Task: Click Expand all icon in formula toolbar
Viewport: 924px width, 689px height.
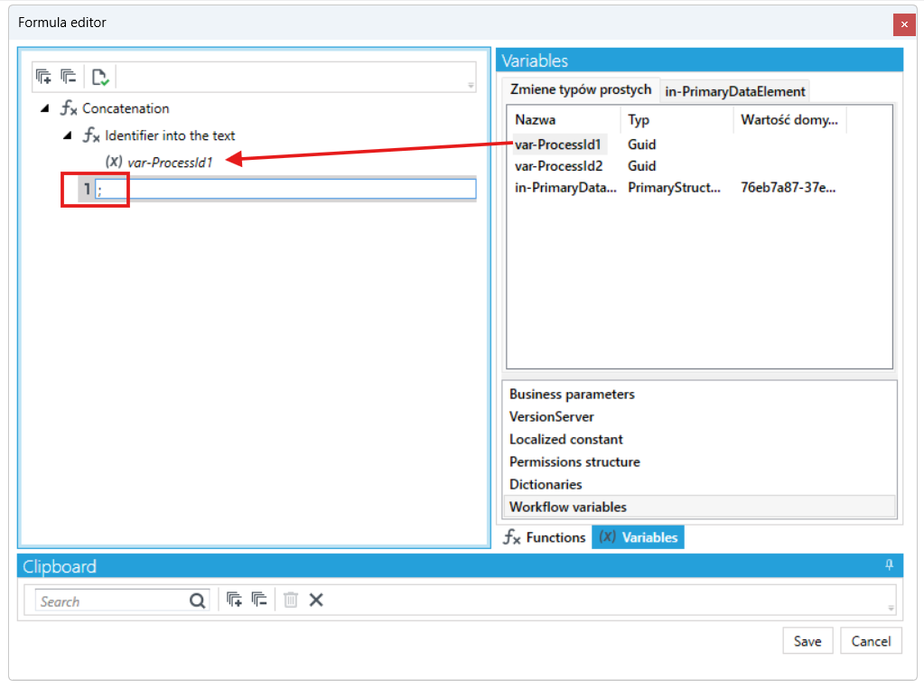Action: point(43,77)
